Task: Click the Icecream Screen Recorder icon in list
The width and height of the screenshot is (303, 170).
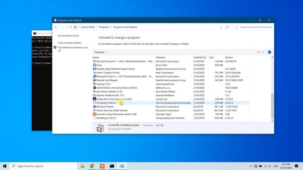Action: [94, 114]
